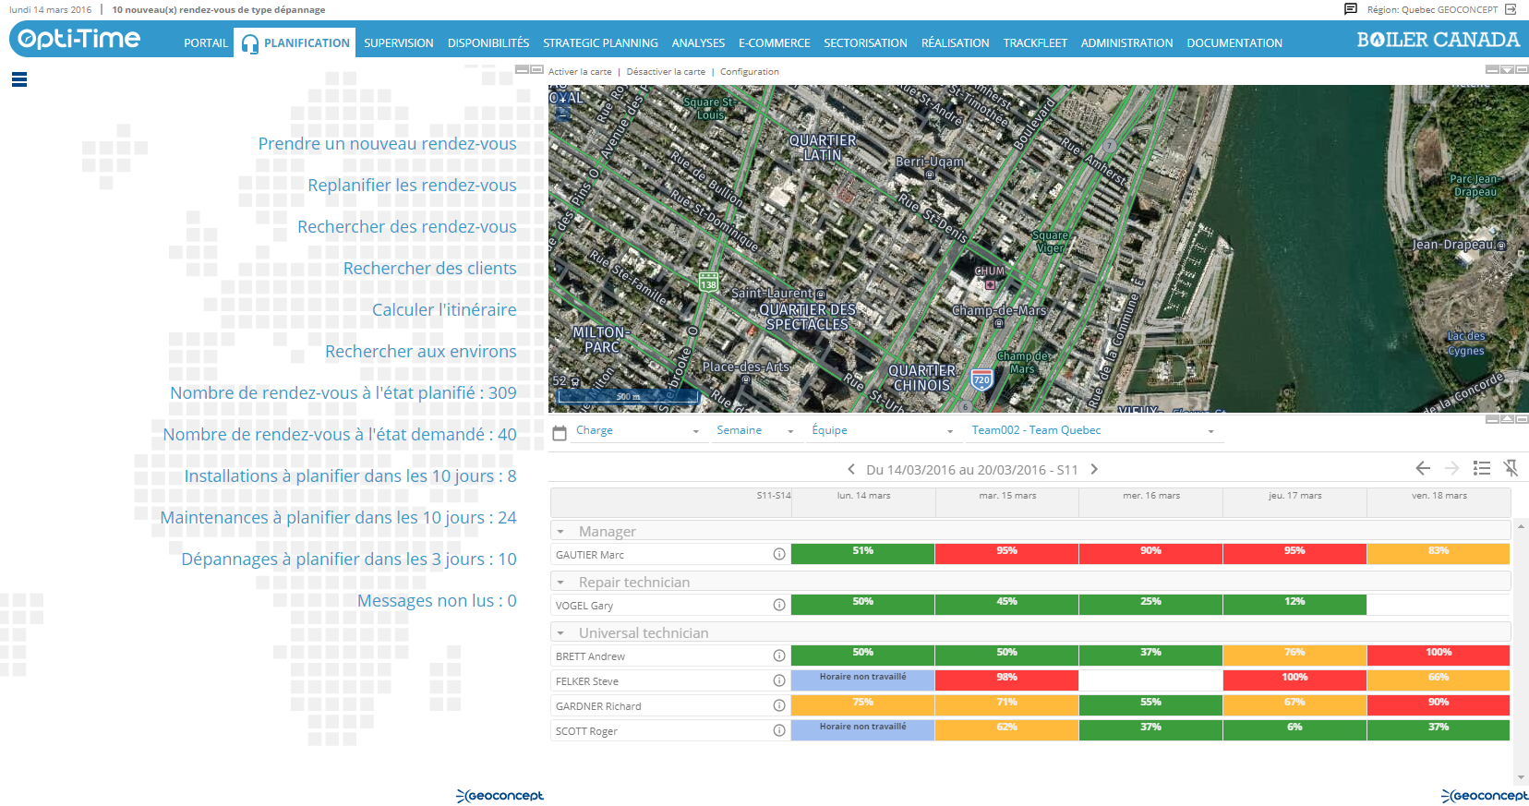Click Activer la carte link
This screenshot has width=1529, height=806.
[x=580, y=71]
